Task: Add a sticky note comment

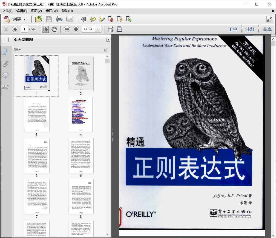Action: pos(93,19)
